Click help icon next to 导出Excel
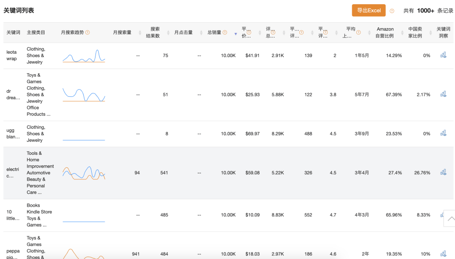 point(392,11)
